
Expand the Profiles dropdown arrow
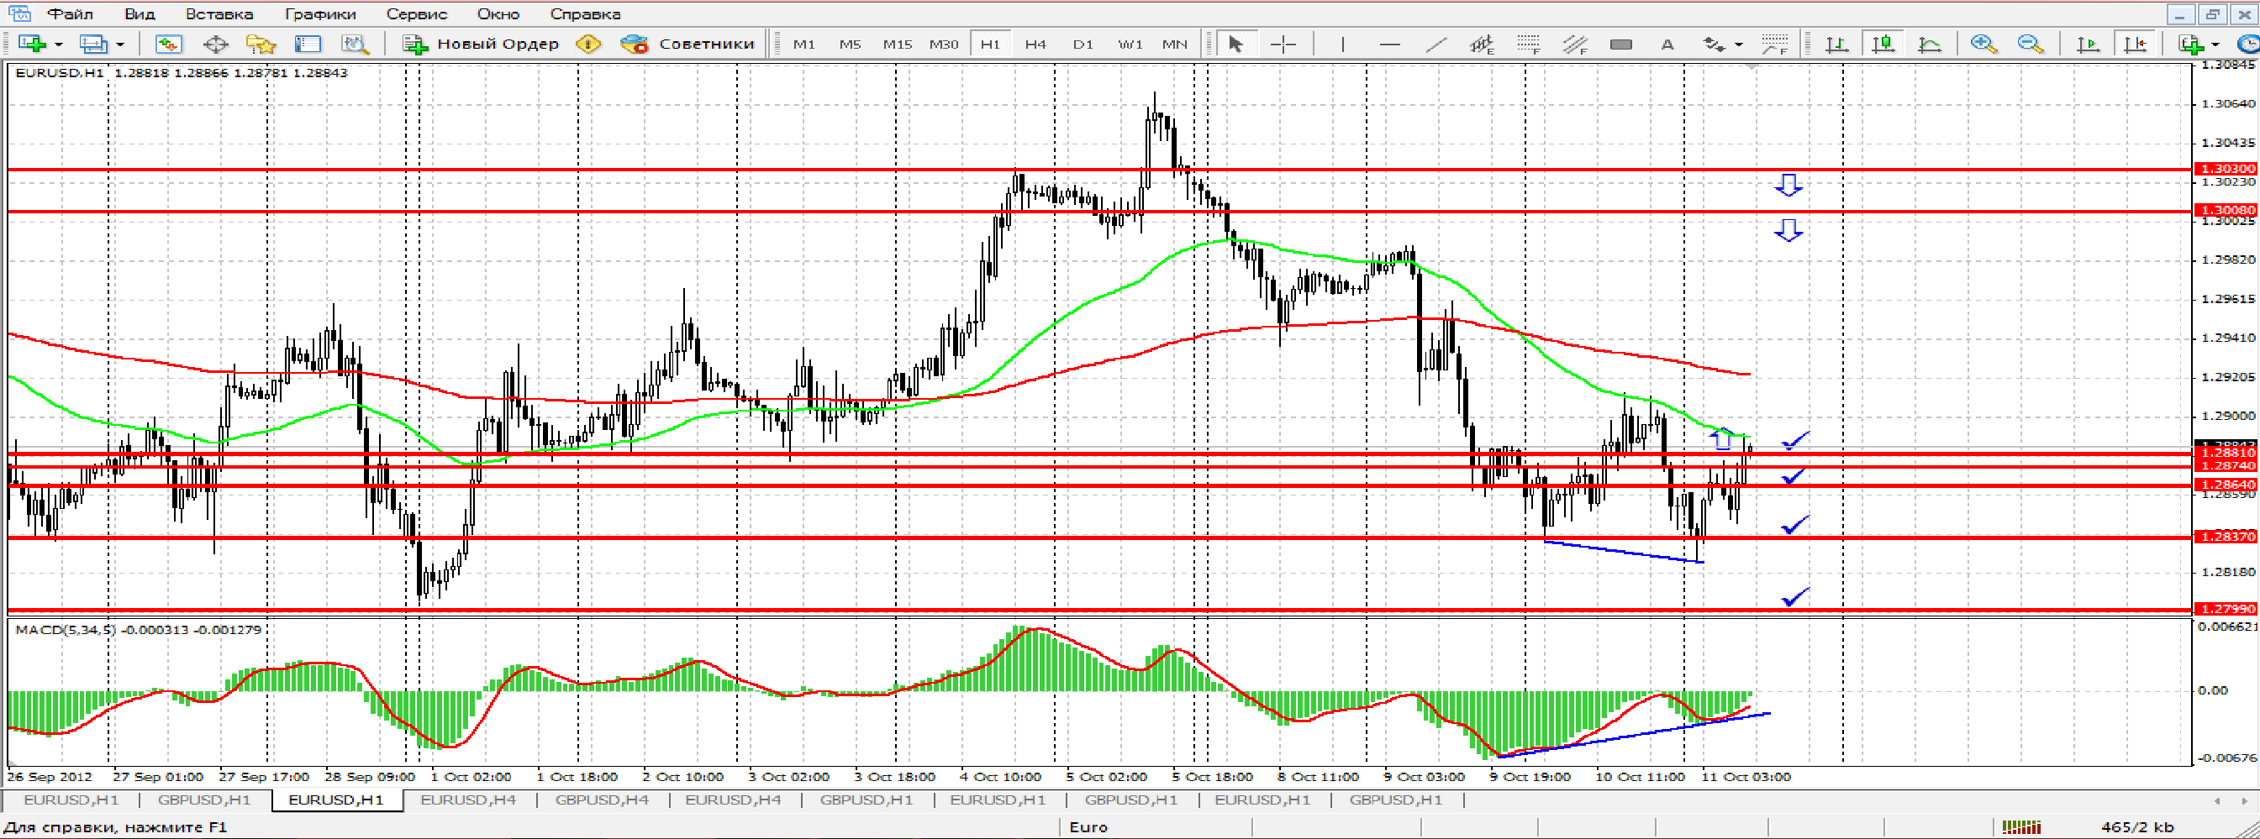119,44
